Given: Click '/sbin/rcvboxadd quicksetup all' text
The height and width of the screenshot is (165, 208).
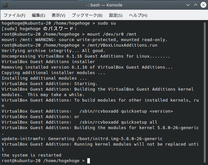Looking at the screenshot, I should click(x=118, y=122).
